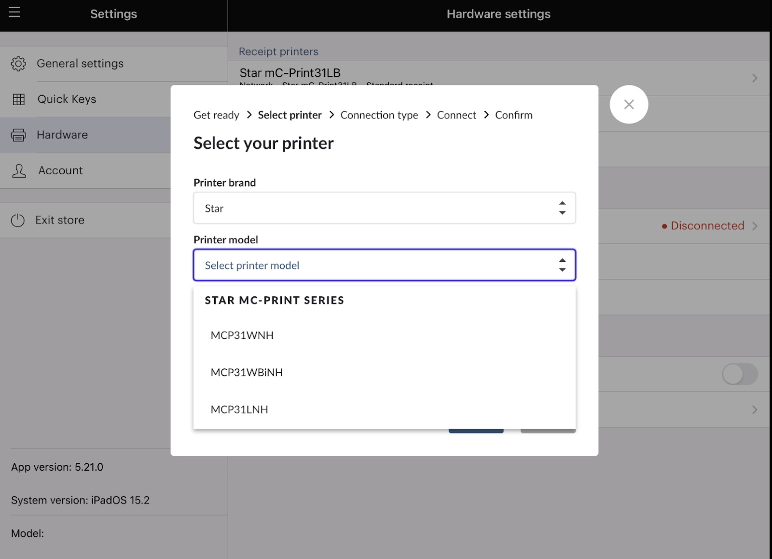Expand the Star mC-Print31LB printer entry
Image resolution: width=772 pixels, height=559 pixels.
tap(755, 77)
